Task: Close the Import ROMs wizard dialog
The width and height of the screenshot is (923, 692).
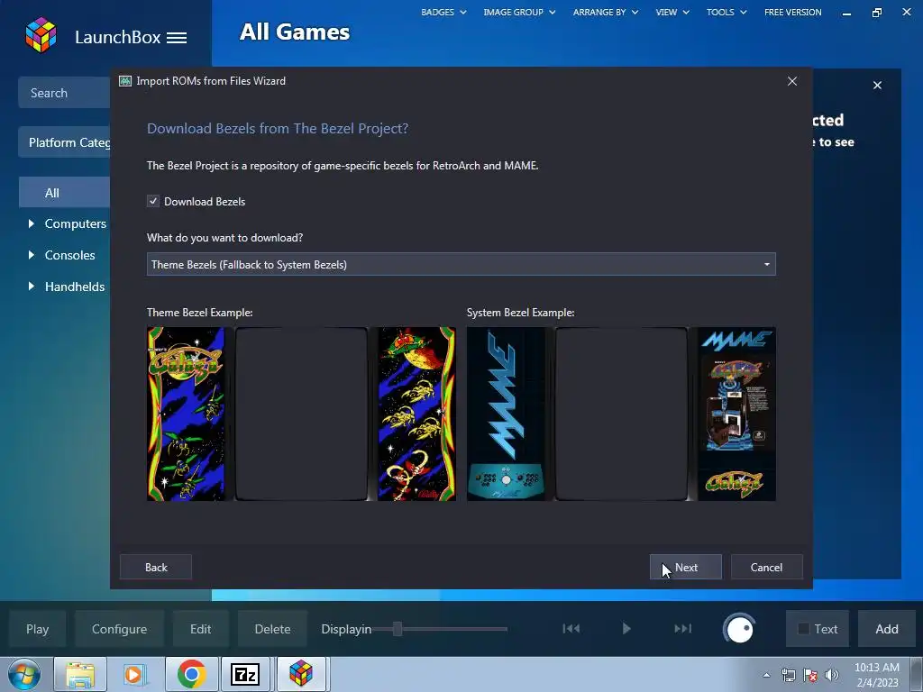Action: click(x=792, y=81)
